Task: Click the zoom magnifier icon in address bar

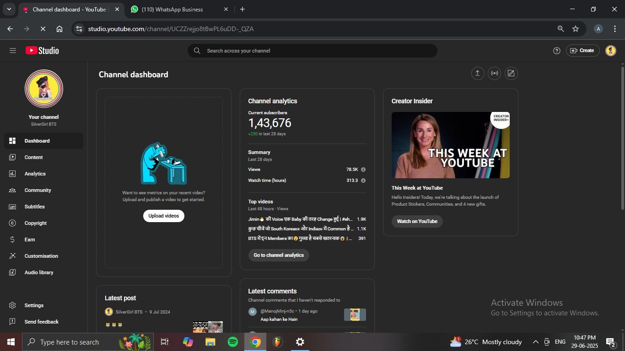Action: tap(560, 29)
